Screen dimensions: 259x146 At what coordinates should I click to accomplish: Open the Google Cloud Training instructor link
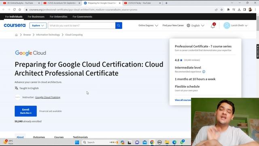tap(48, 97)
